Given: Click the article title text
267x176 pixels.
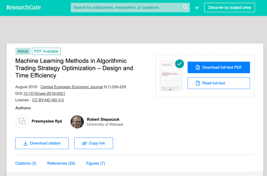Looking at the screenshot, I should [x=74, y=68].
